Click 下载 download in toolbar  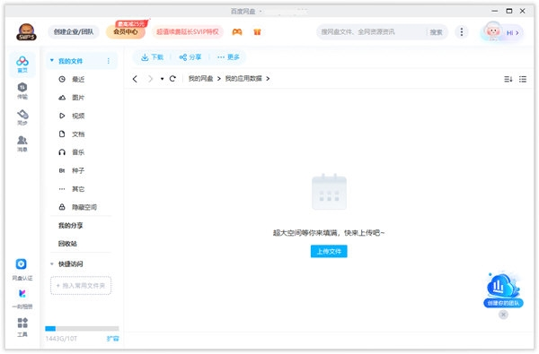click(152, 57)
